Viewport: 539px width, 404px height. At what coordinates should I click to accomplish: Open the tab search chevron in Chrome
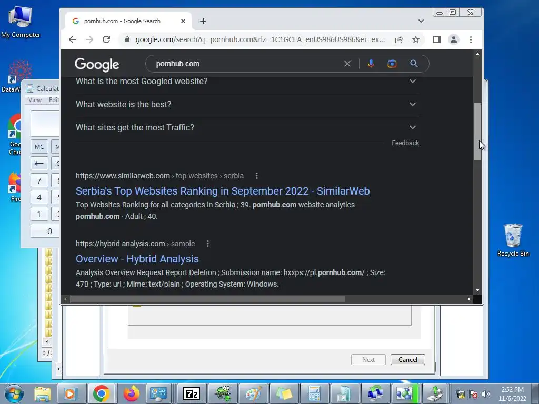[x=421, y=21]
